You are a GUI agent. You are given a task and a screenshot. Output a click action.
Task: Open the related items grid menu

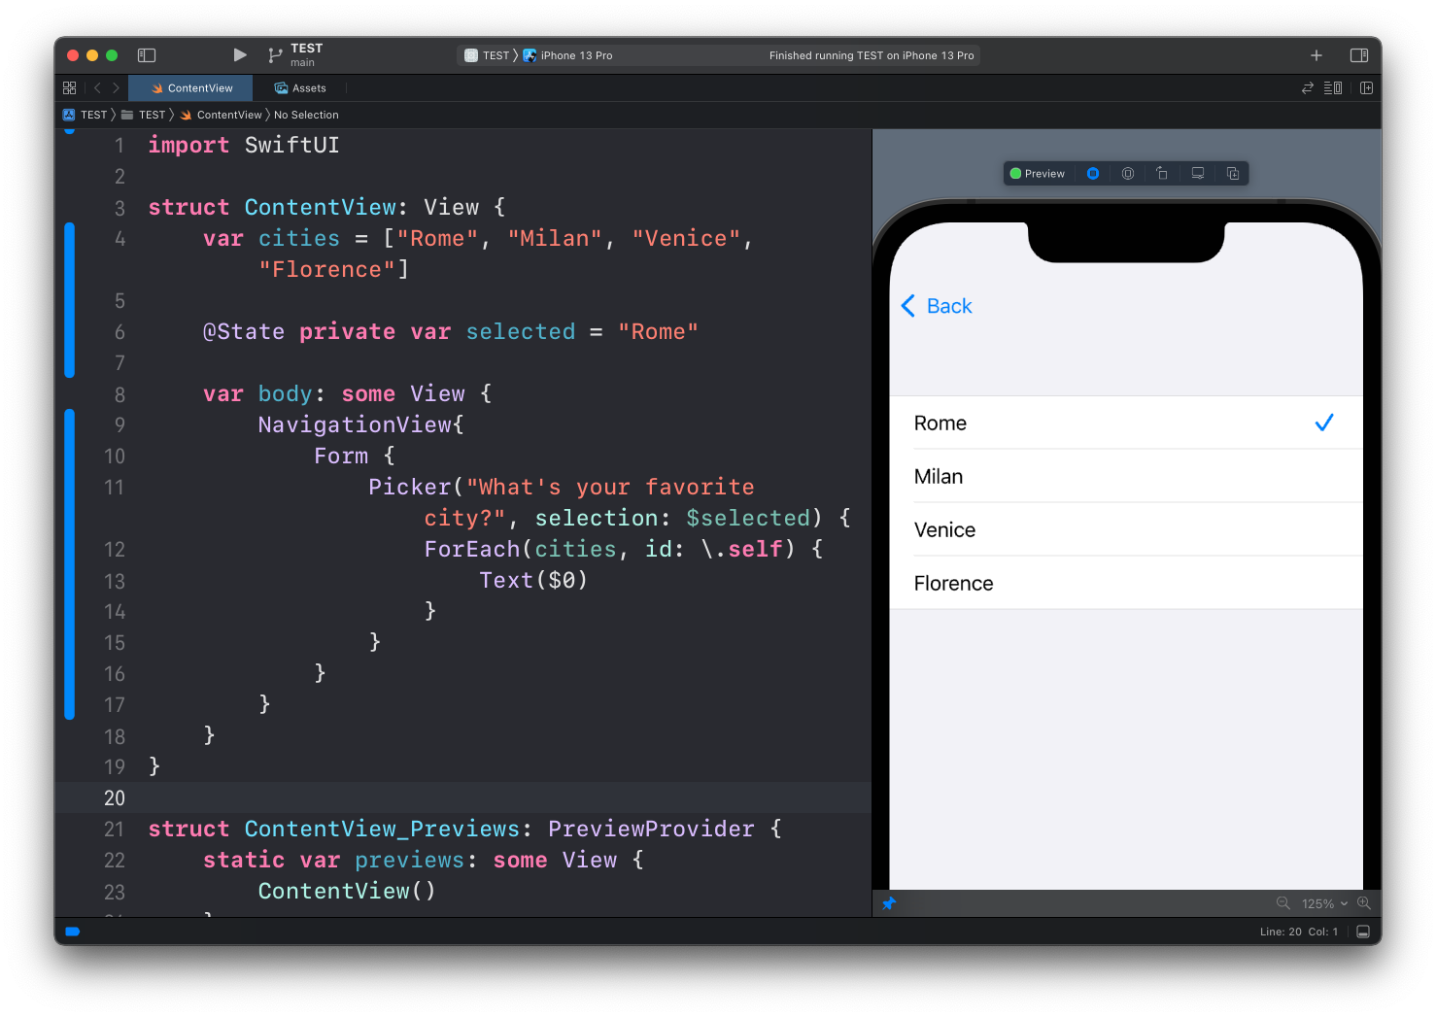(x=69, y=88)
